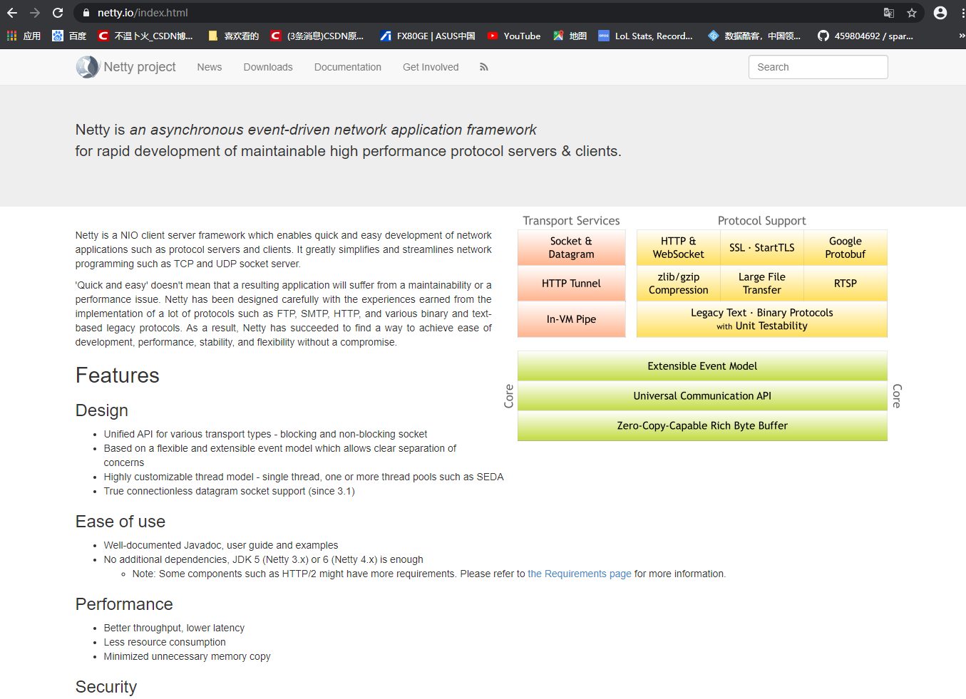
Task: Click the Extensible Event Model bar
Action: click(x=702, y=366)
